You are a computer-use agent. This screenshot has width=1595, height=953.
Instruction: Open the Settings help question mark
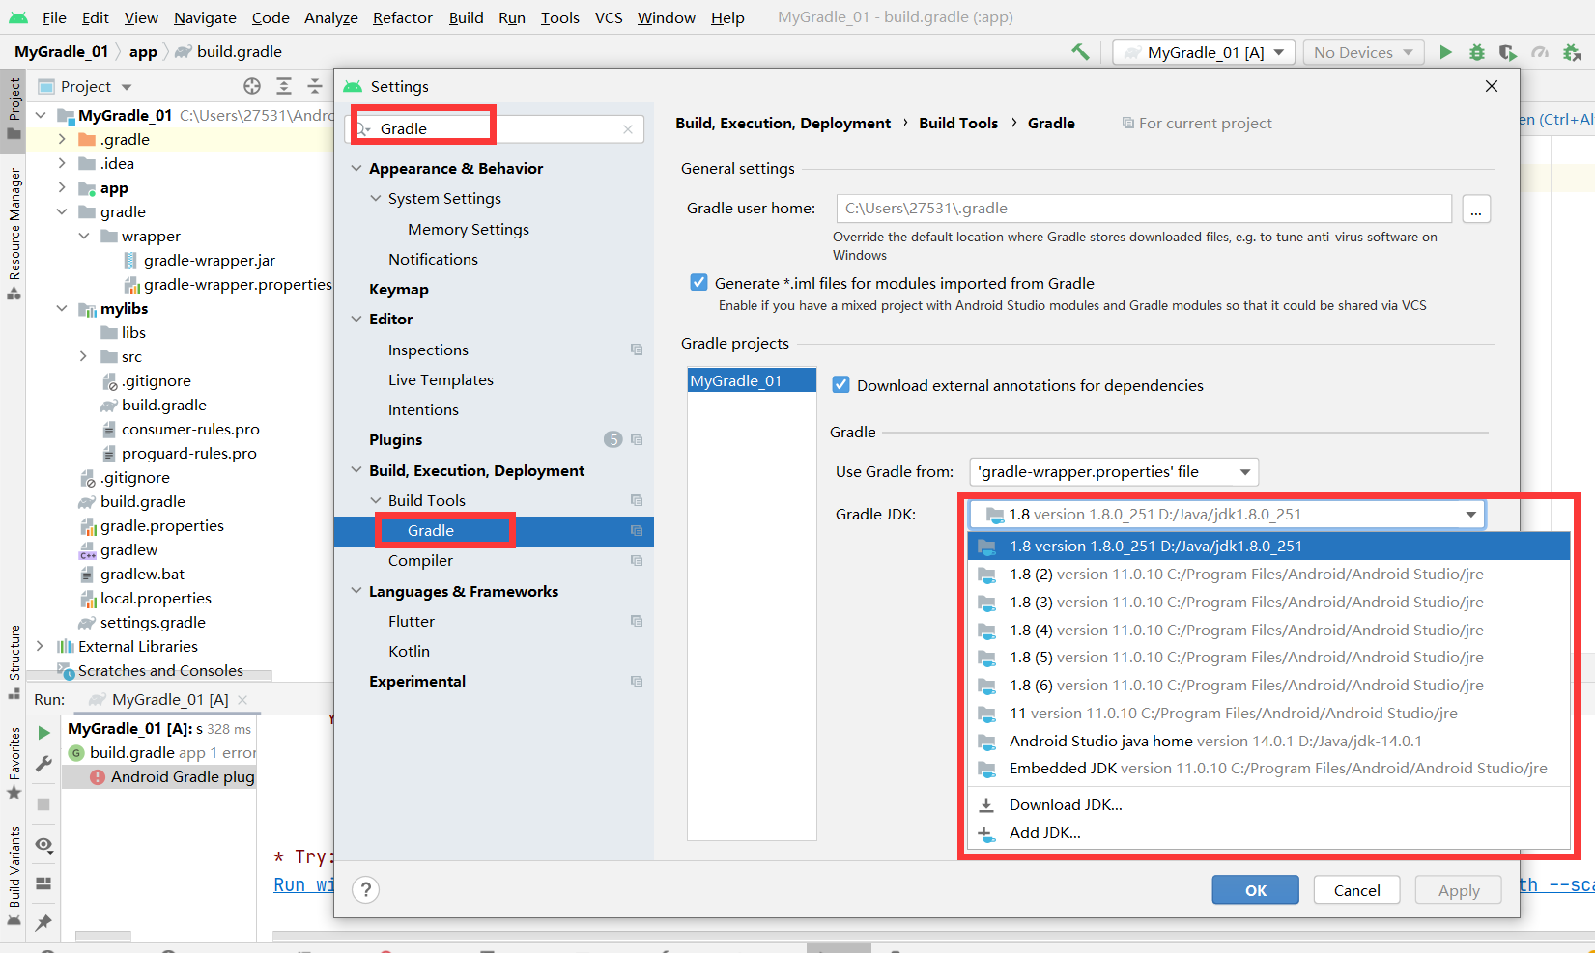[366, 889]
